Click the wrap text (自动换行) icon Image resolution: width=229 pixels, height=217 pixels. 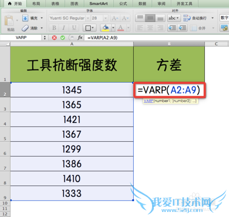pyautogui.click(x=187, y=18)
